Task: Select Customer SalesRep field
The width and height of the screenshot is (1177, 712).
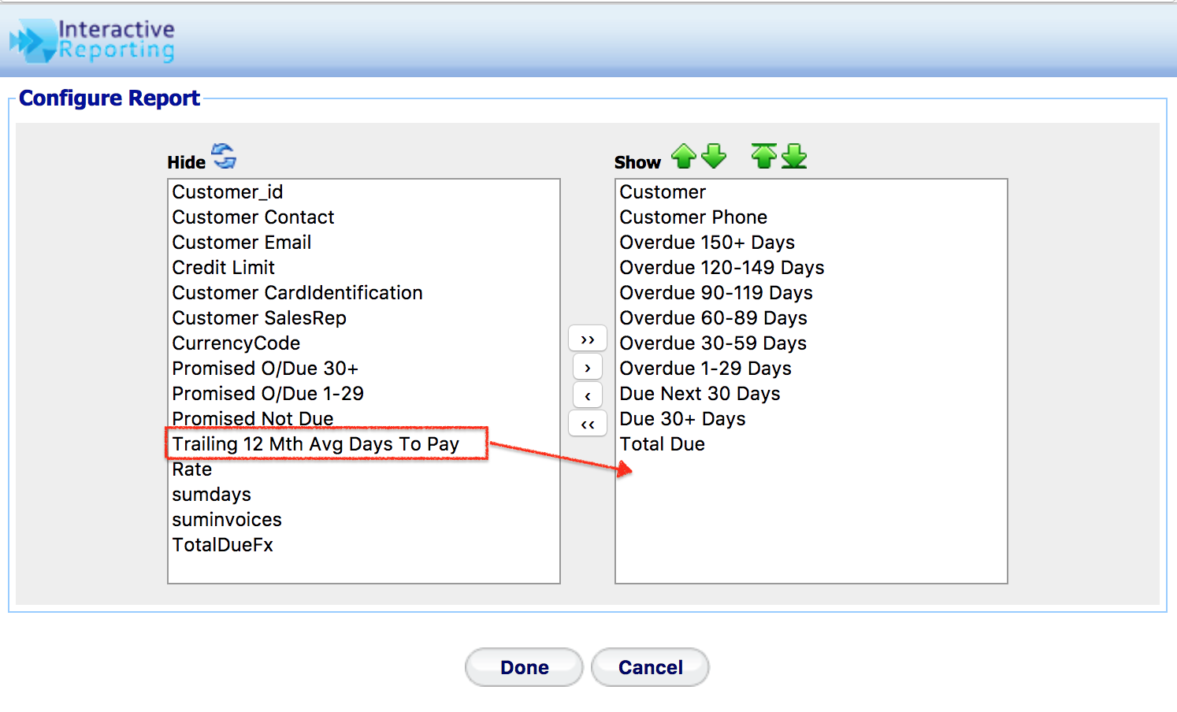Action: point(364,318)
